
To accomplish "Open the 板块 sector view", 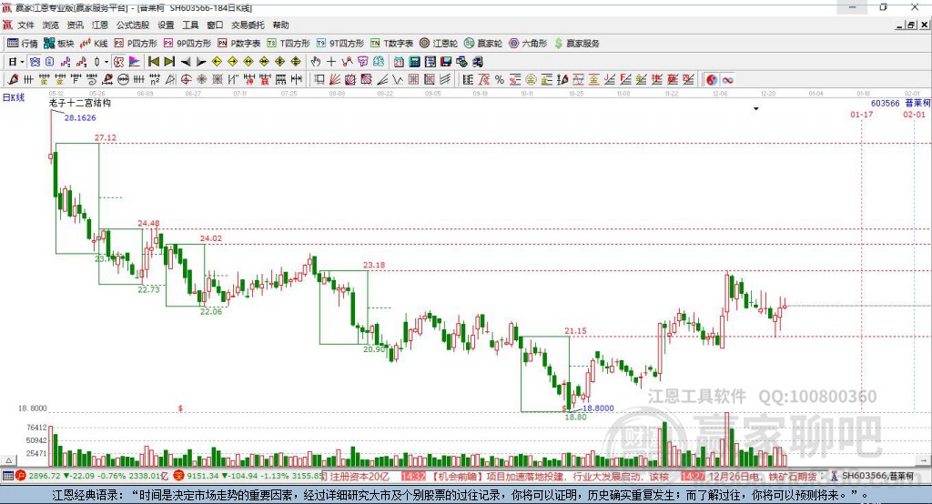I will [x=59, y=44].
